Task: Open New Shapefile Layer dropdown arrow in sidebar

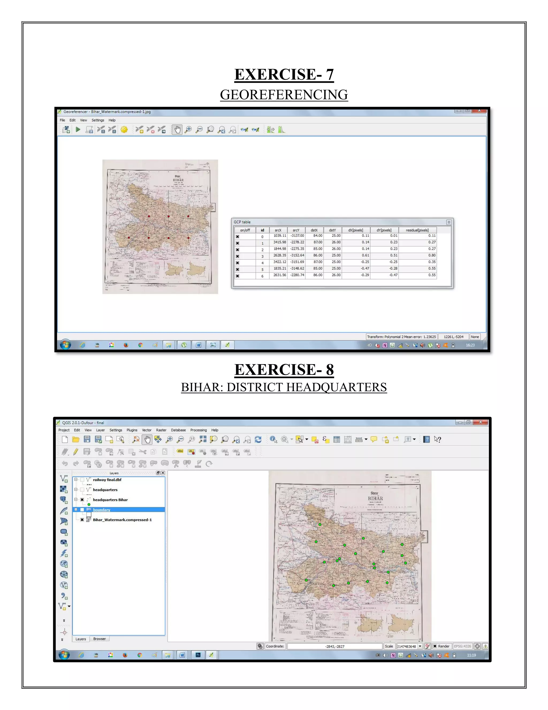Action: 69,606
